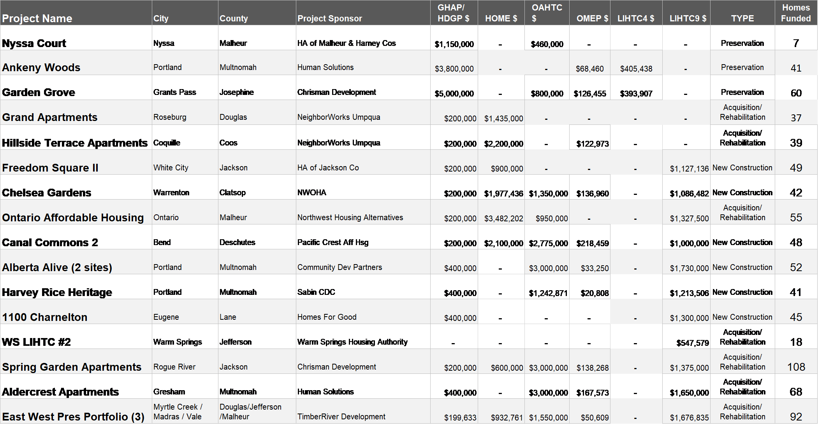Click the NeighborWorks Umpqua sponsor cell
The height and width of the screenshot is (424, 818).
tap(339, 117)
